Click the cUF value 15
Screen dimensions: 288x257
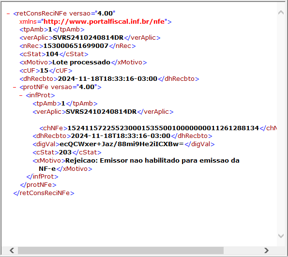coord(44,71)
